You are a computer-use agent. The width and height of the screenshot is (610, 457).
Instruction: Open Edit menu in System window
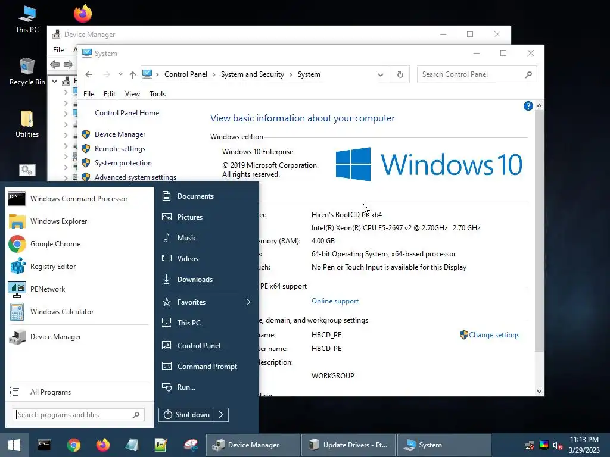point(110,94)
